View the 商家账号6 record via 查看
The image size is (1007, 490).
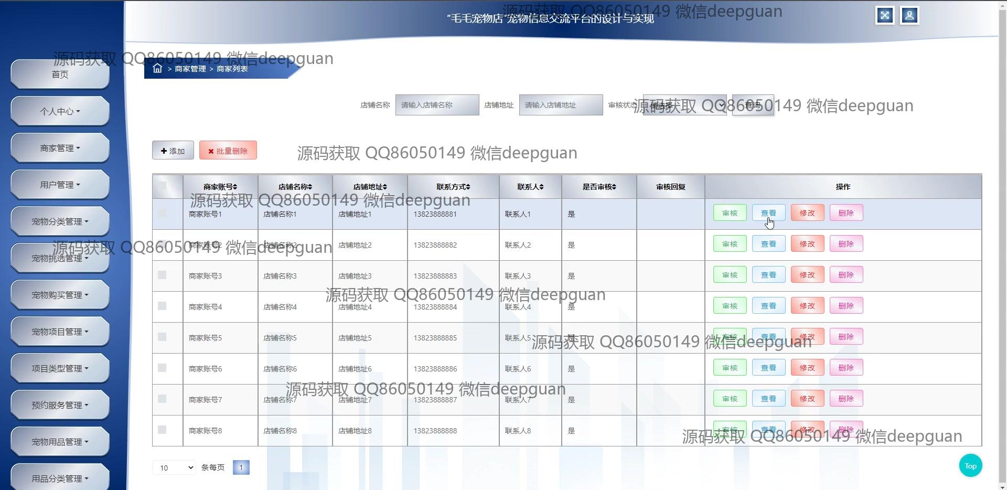pos(769,368)
